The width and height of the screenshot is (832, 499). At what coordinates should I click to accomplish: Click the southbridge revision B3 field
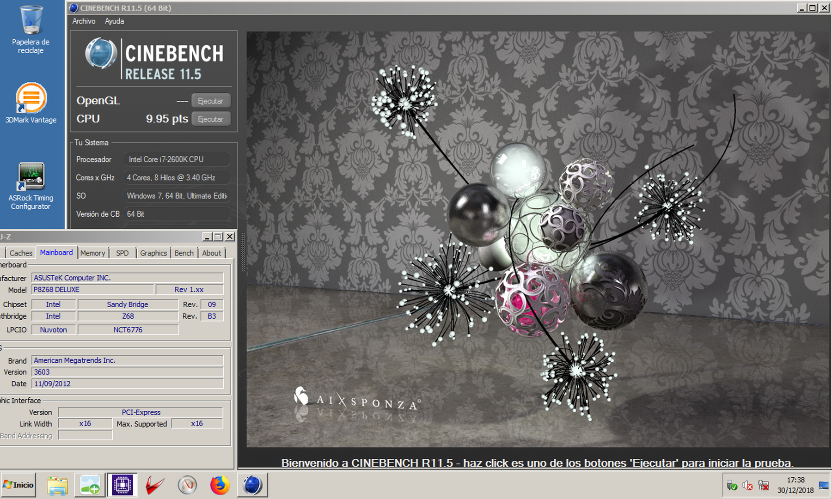coord(212,316)
